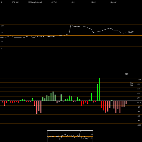Image resolution: width=142 pixels, height=142 pixels.
Task: Click the MR value 1.36
Action: click(131, 83)
